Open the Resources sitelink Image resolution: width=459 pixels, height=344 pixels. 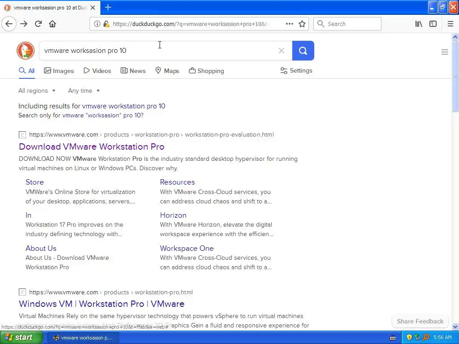(x=178, y=182)
